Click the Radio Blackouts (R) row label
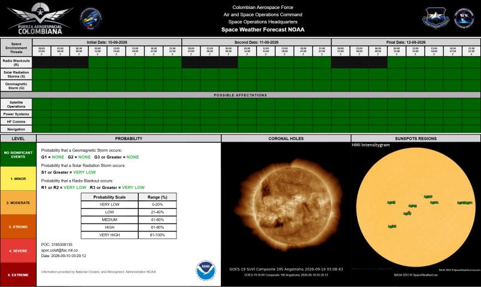Viewport: 481px width, 287px height. [x=16, y=63]
